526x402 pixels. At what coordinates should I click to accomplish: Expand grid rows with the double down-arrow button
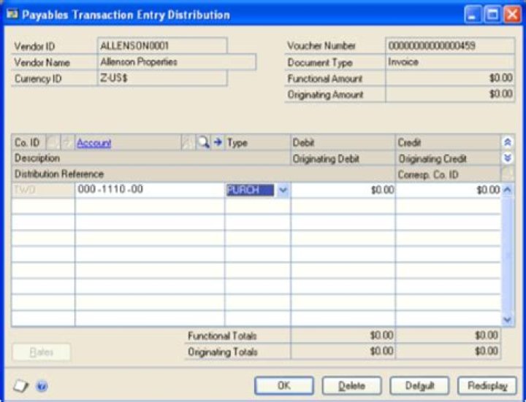pyautogui.click(x=508, y=158)
